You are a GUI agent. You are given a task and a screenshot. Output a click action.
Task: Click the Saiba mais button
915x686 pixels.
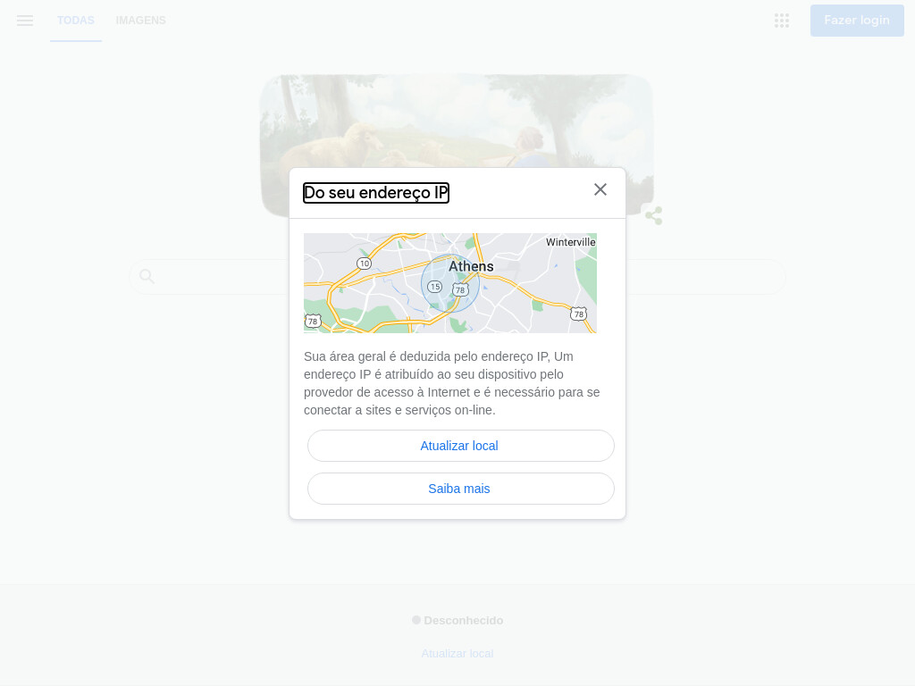click(x=460, y=489)
